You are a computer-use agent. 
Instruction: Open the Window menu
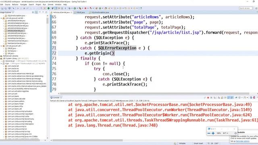(x=58, y=4)
